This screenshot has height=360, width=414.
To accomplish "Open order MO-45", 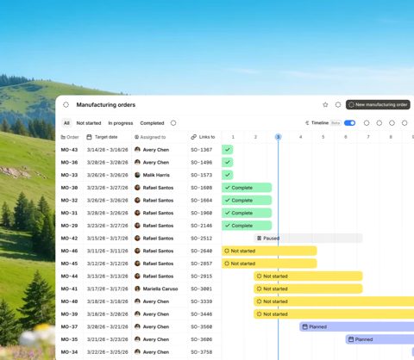I will (69, 264).
